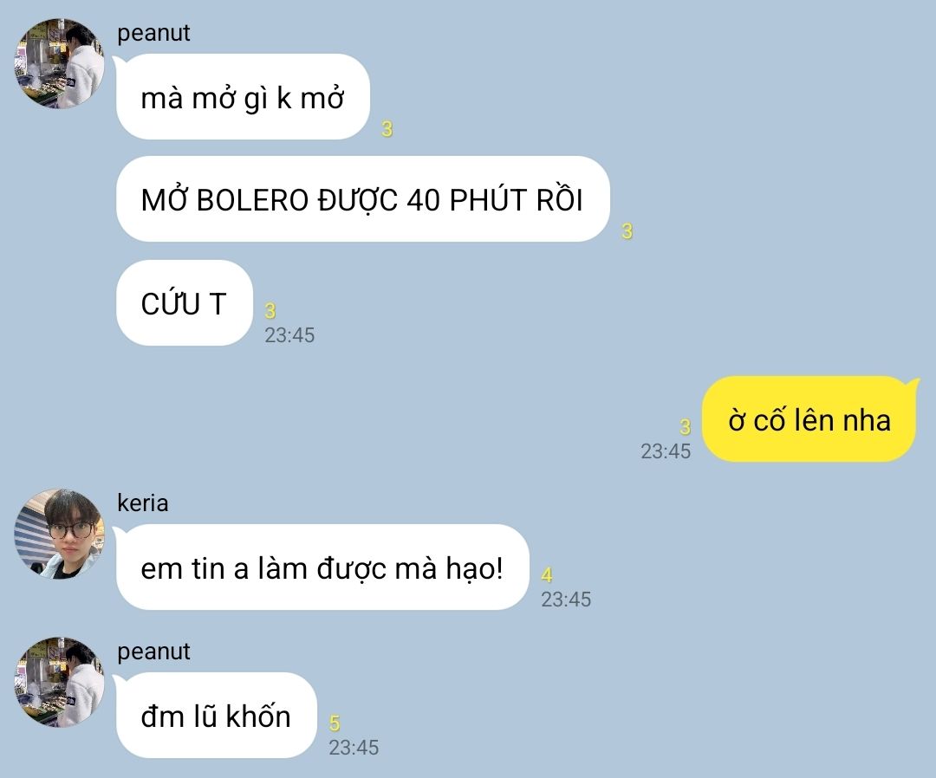Tap unread count 3 beside 'mà mở gì k mở'

point(387,129)
